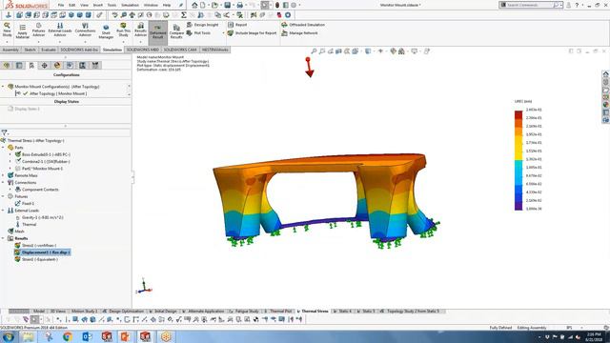Open Plot Tools
Viewport: 610px width, 343px height.
[x=198, y=33]
